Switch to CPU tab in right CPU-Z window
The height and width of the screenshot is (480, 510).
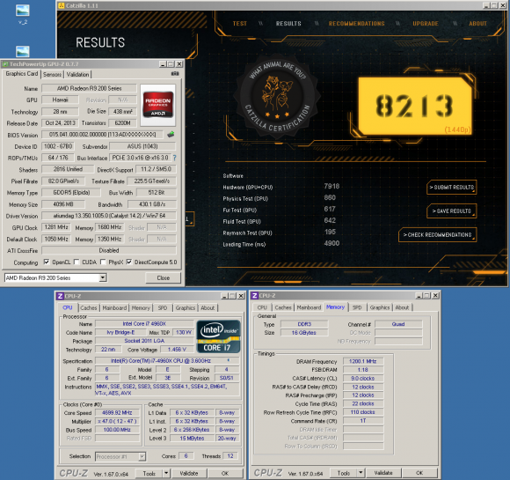(x=262, y=307)
